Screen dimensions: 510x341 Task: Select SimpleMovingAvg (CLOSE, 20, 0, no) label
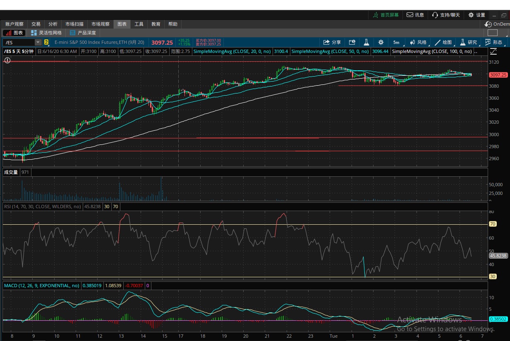click(x=232, y=52)
